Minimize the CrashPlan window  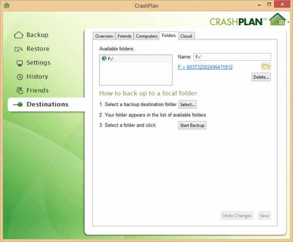[x=259, y=5]
